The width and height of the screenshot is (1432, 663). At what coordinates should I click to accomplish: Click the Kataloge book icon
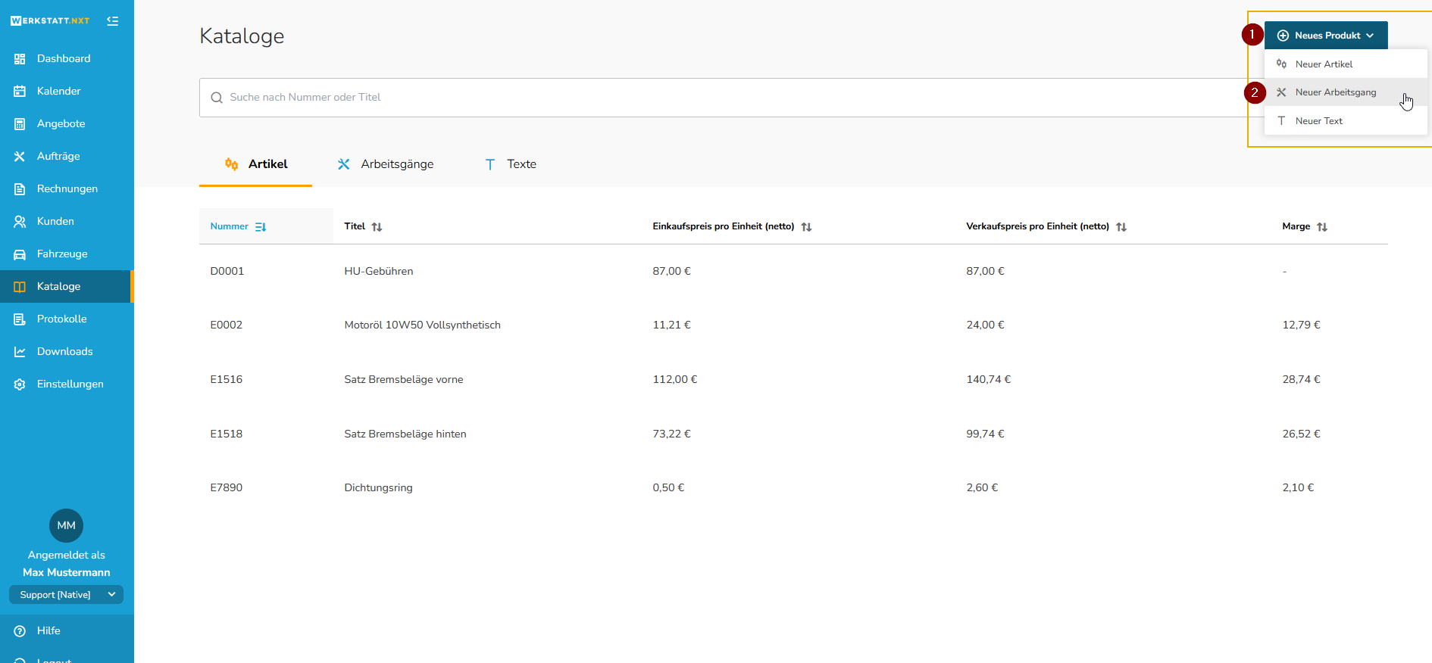click(x=20, y=287)
